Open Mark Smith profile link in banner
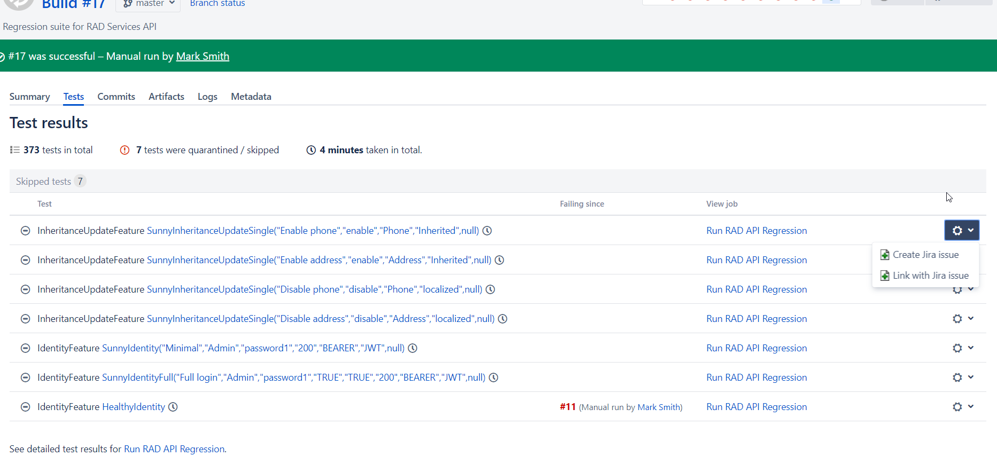 (202, 56)
